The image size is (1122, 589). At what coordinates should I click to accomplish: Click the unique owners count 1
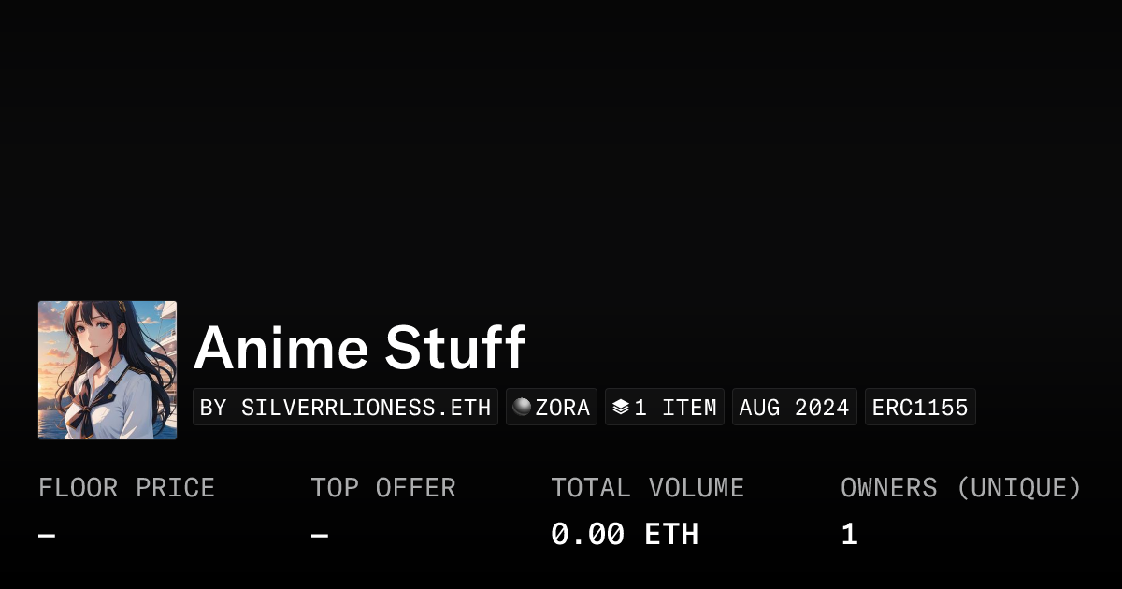(x=849, y=535)
